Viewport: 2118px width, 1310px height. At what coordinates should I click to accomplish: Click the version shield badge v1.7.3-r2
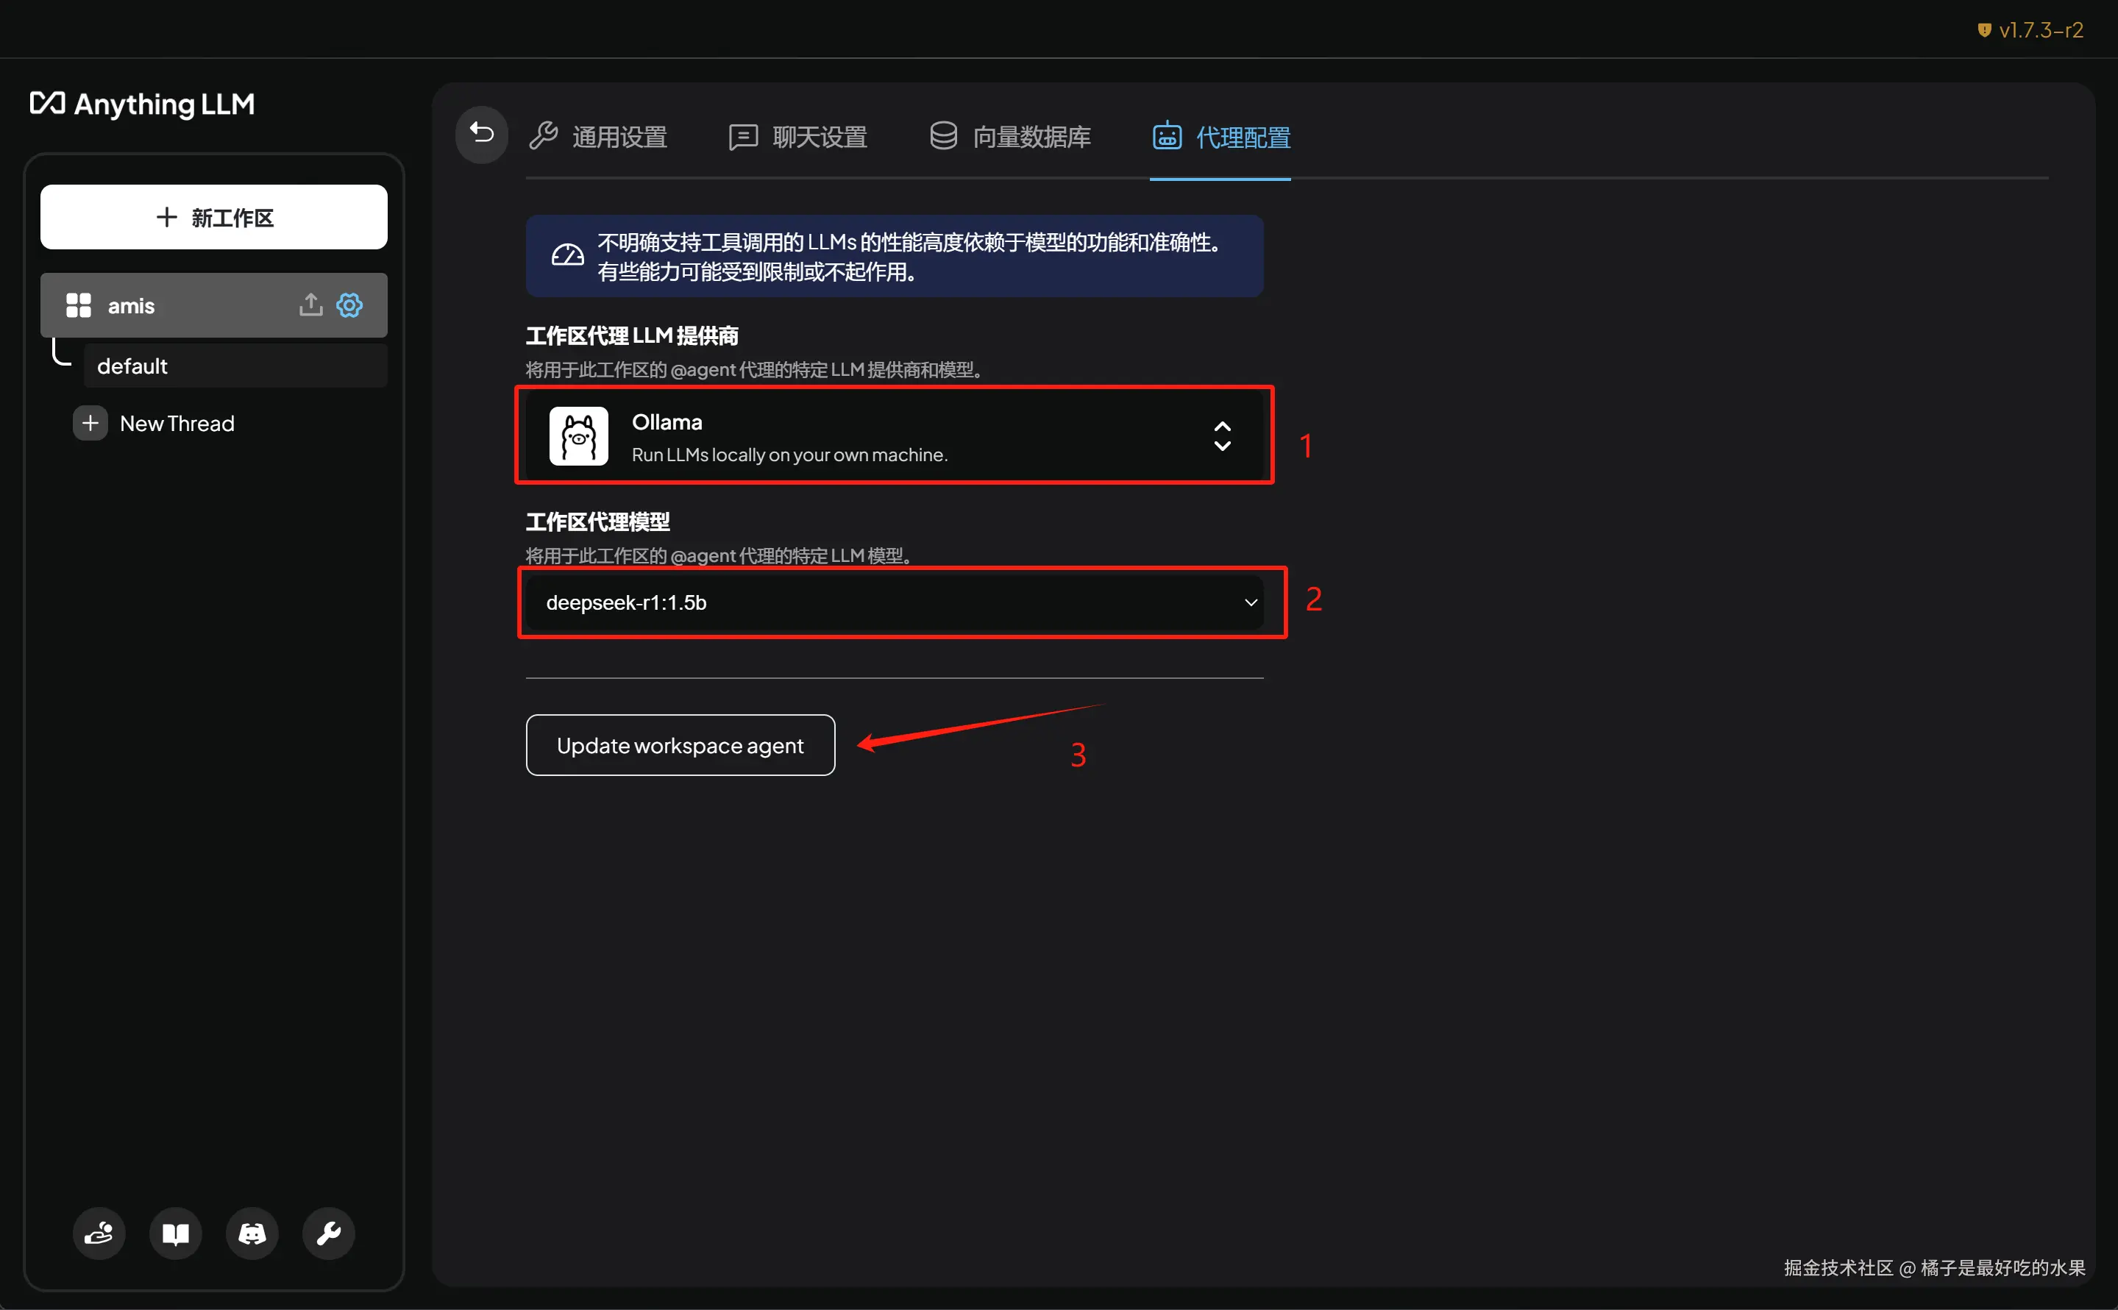click(2030, 30)
